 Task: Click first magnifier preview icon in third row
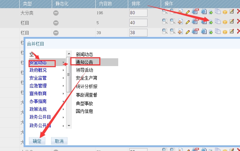tap(165, 31)
